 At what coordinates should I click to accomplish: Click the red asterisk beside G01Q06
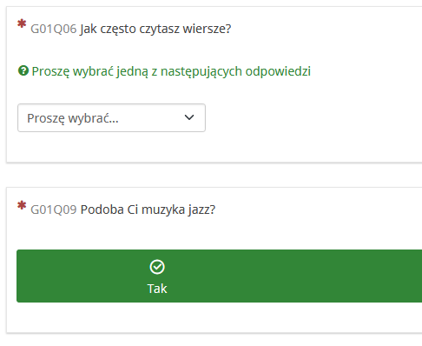click(22, 23)
